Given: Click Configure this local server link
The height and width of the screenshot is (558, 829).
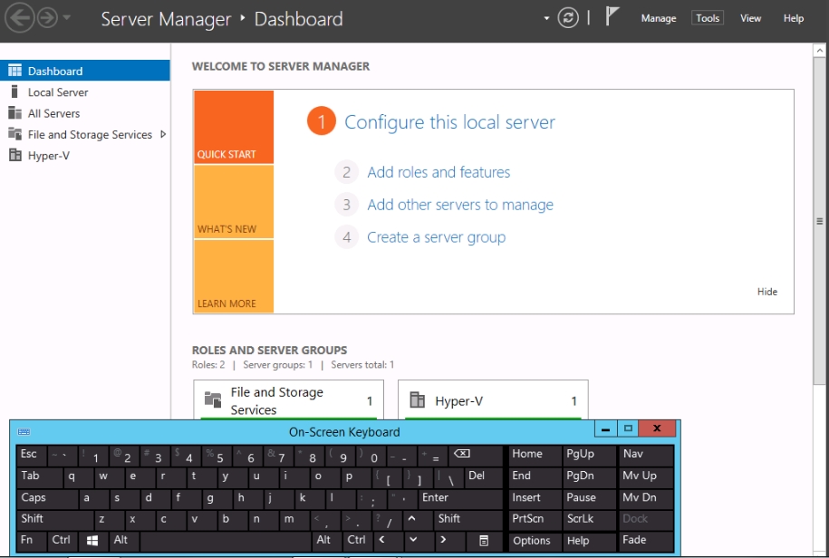Looking at the screenshot, I should [x=450, y=122].
